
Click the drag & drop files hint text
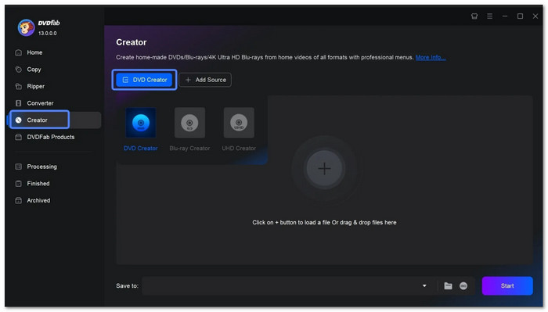(324, 222)
